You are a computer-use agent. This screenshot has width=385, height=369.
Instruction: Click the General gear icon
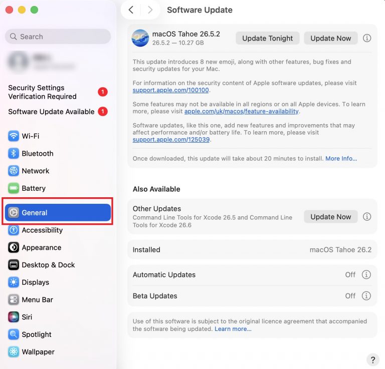pyautogui.click(x=14, y=212)
